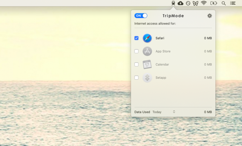Click 'Internet access allowed for:' text
The height and width of the screenshot is (146, 242).
tap(155, 24)
